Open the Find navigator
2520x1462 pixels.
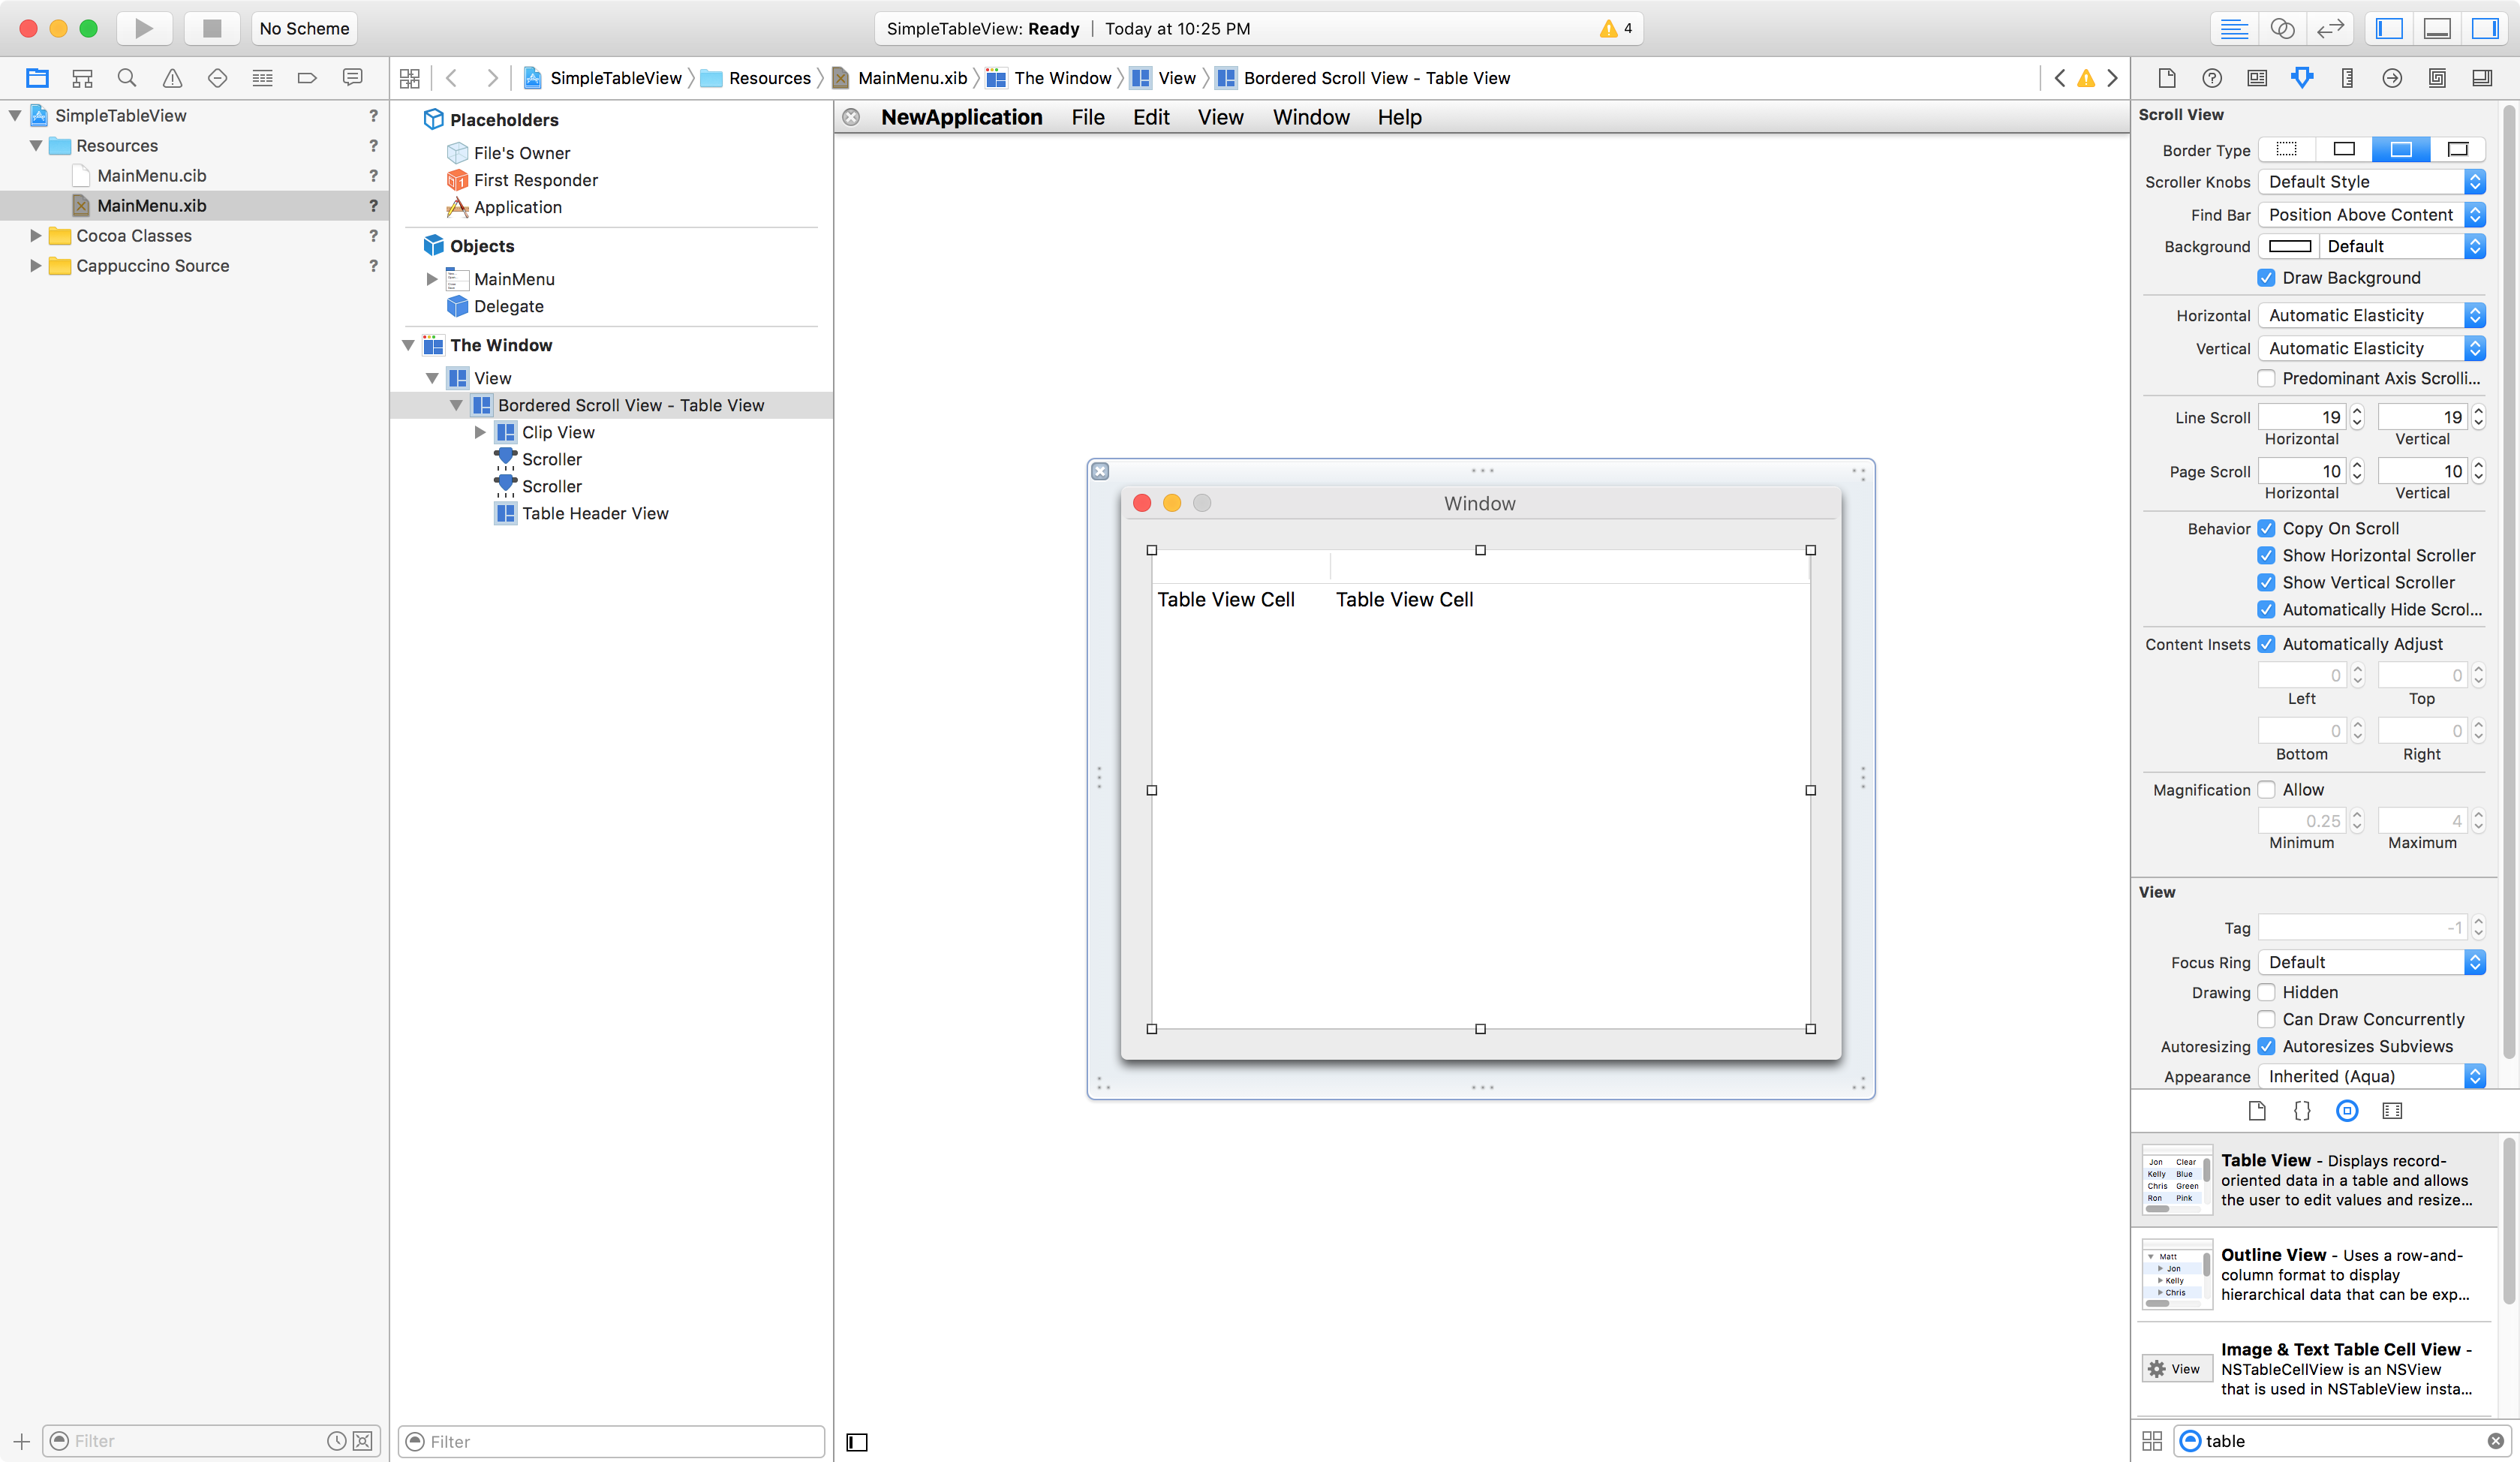pyautogui.click(x=127, y=78)
